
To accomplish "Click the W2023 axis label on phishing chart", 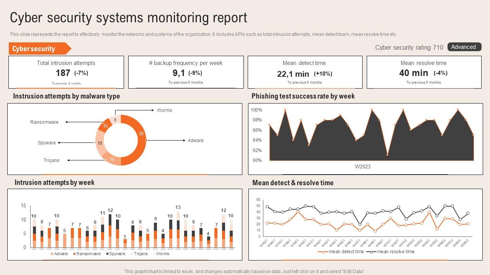I will tap(362, 167).
